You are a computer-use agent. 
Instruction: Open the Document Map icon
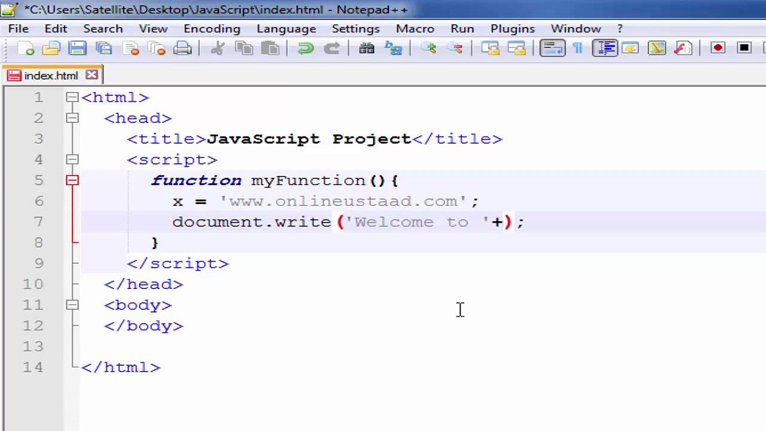[656, 48]
